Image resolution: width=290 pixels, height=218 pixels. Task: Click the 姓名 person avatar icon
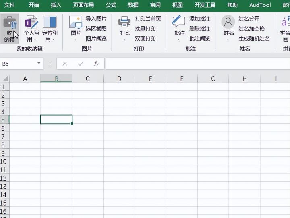pyautogui.click(x=228, y=22)
